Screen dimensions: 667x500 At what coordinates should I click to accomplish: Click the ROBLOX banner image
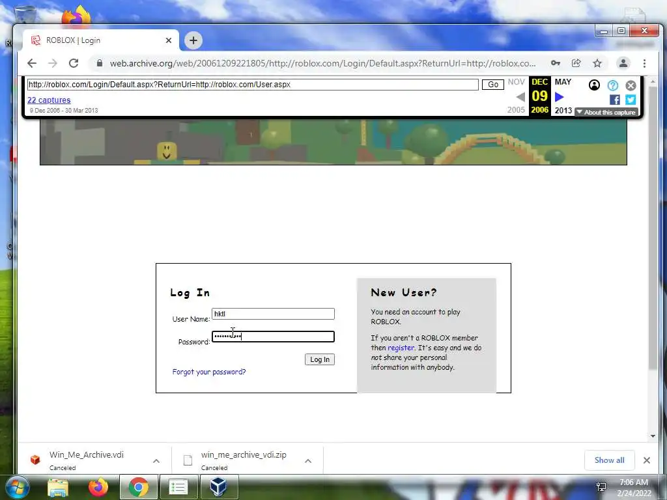pos(333,142)
